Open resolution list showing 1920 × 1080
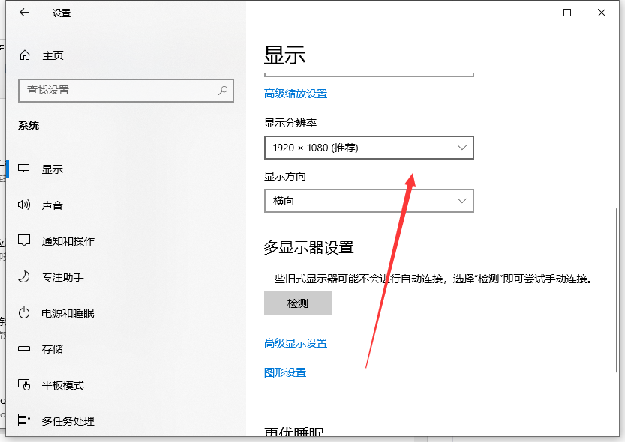 click(x=368, y=148)
